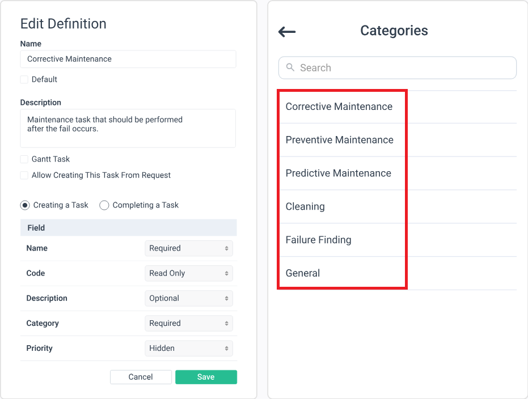
Task: Click the definition Name text field
Action: (x=128, y=59)
